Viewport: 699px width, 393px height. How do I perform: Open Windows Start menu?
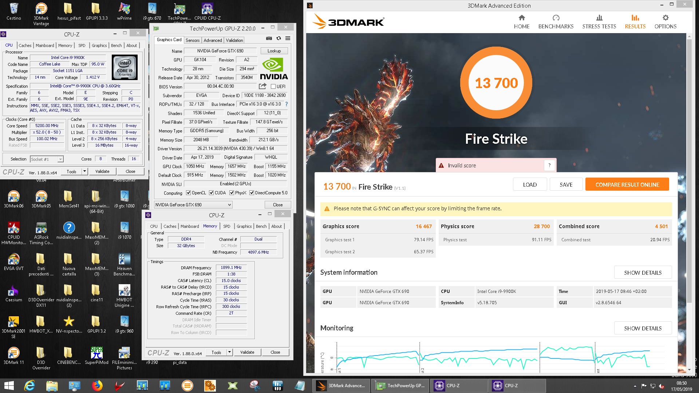9,386
